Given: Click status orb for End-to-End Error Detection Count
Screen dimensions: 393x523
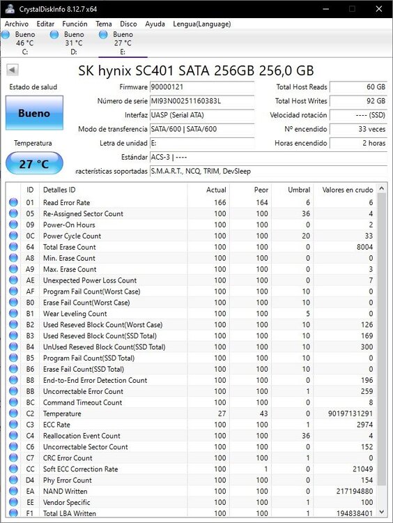Looking at the screenshot, I should pos(14,380).
